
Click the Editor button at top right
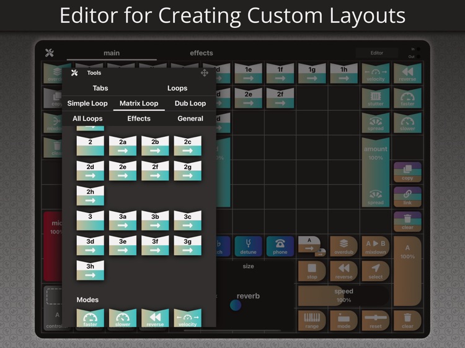coord(376,53)
